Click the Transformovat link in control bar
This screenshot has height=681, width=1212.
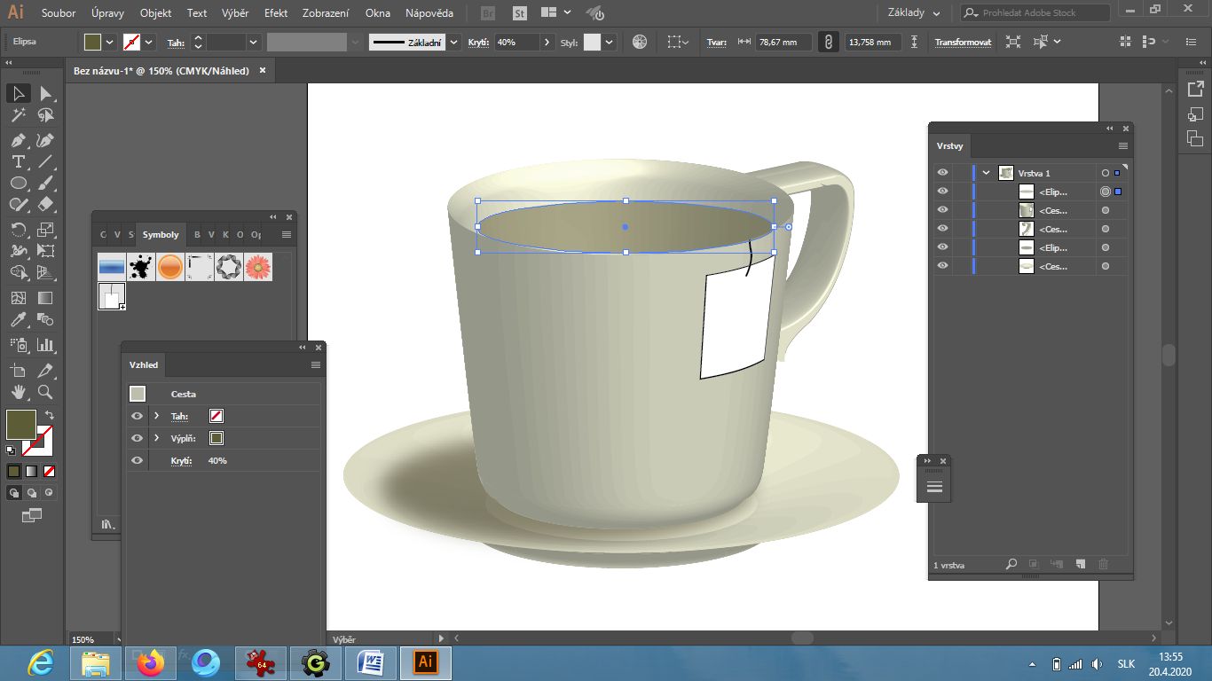(x=963, y=42)
